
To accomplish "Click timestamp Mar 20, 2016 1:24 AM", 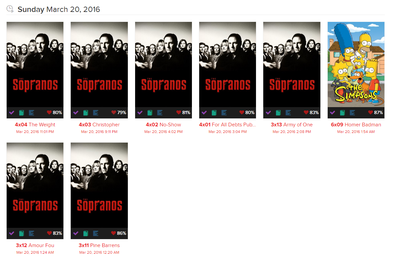I will click(35, 252).
